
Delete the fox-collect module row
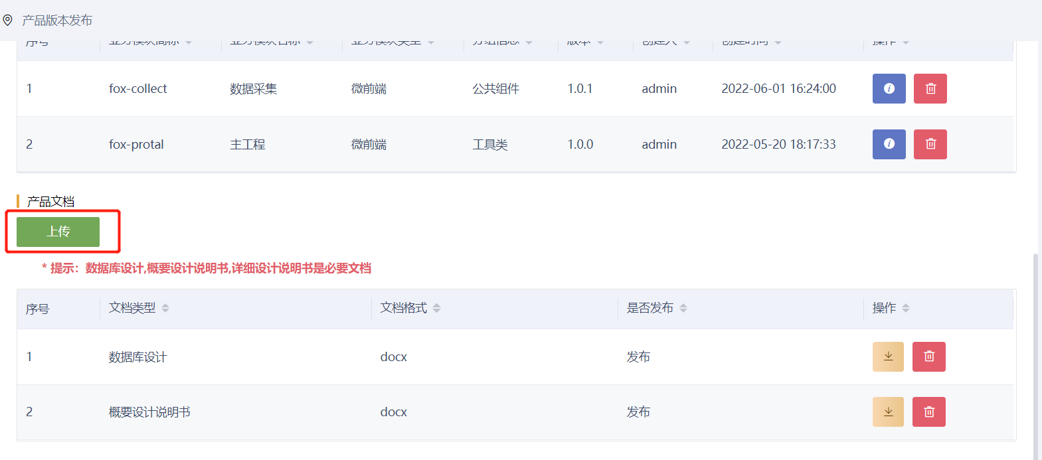tap(930, 88)
